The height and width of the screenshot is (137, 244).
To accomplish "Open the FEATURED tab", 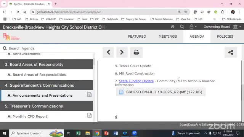I will tap(137, 37).
